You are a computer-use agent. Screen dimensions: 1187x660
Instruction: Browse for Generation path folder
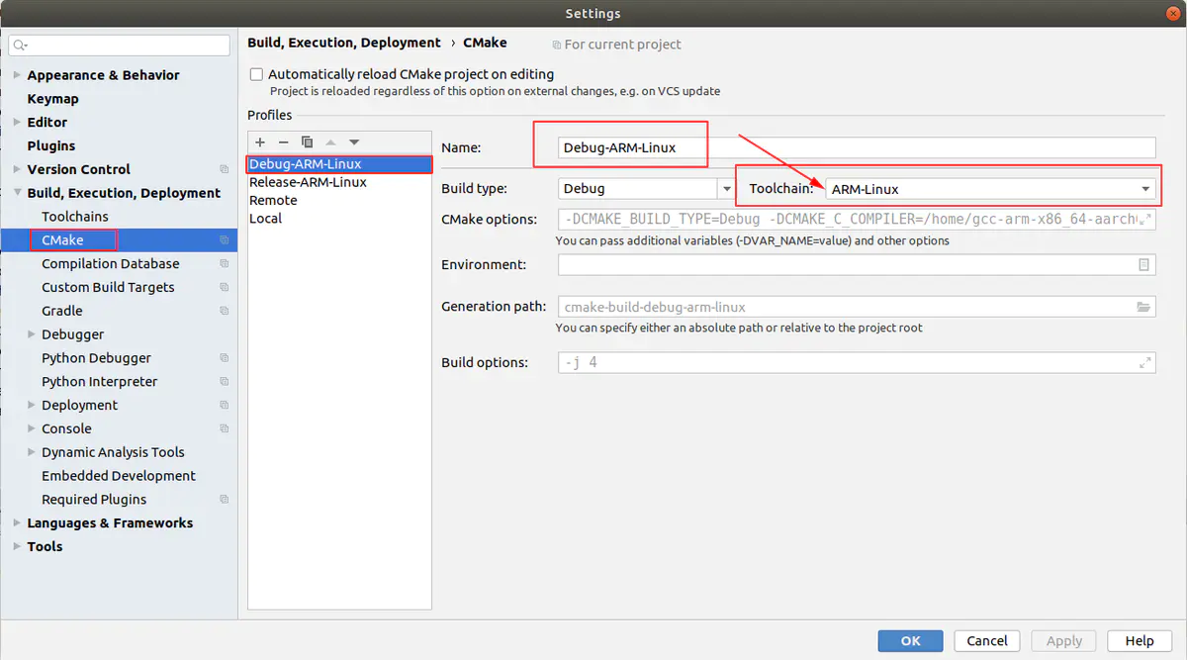click(1143, 307)
